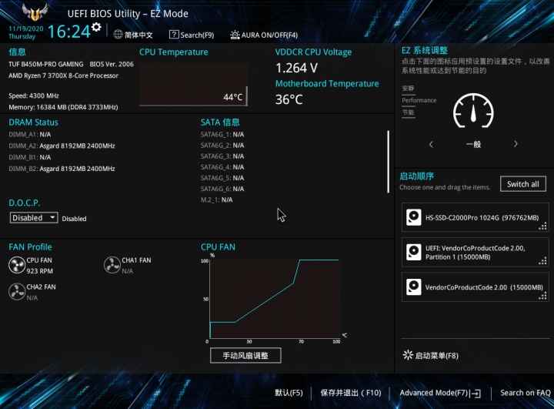Image resolution: width=554 pixels, height=409 pixels.
Task: Click the 简体中文 language label
Action: coord(138,35)
